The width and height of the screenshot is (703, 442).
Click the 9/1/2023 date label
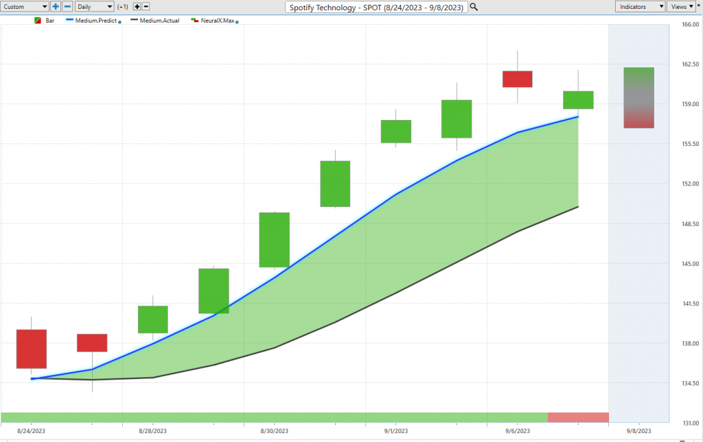click(x=396, y=431)
